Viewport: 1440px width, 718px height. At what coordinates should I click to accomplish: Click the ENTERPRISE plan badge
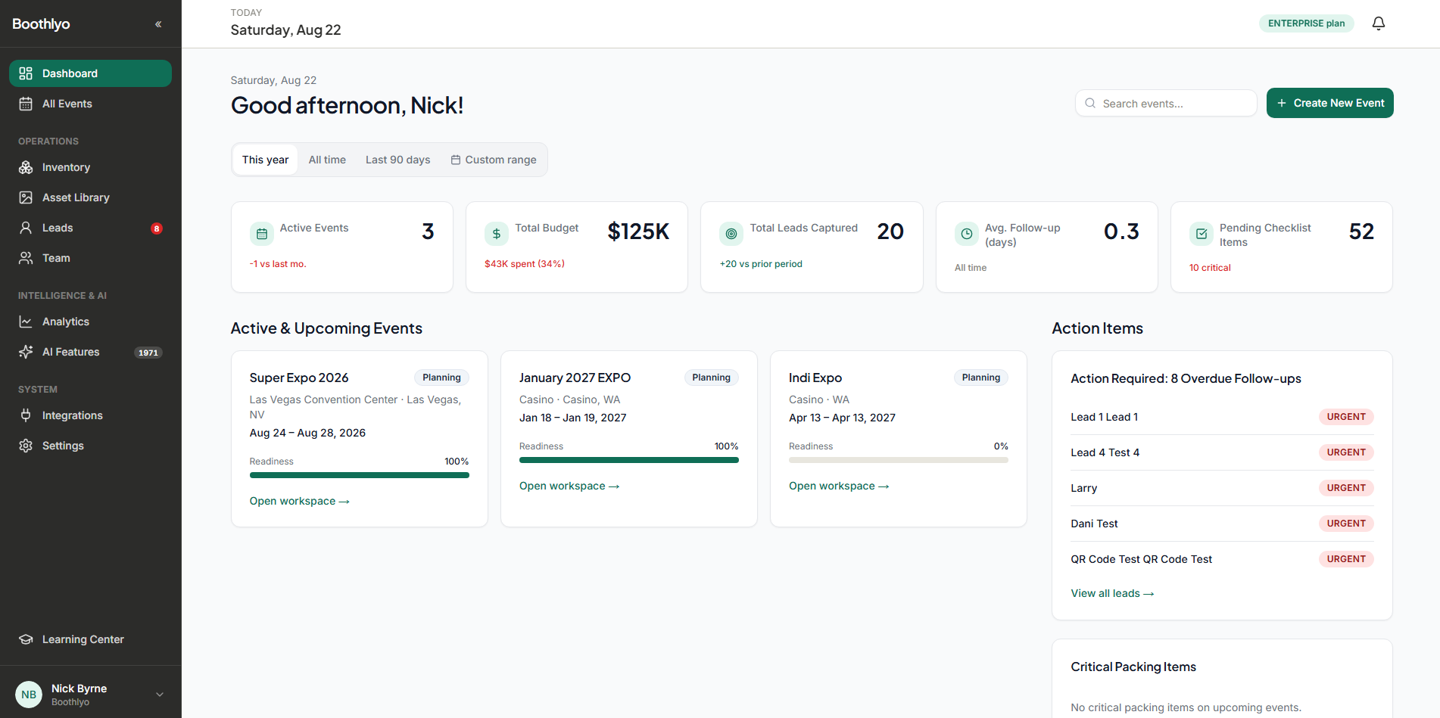1307,23
